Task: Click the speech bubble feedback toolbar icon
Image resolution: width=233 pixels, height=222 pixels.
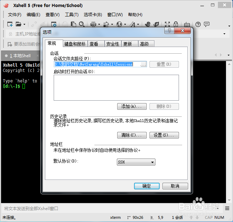Action: coord(207,24)
